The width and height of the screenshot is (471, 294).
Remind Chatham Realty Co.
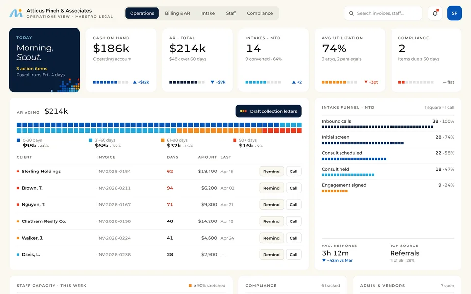click(271, 221)
